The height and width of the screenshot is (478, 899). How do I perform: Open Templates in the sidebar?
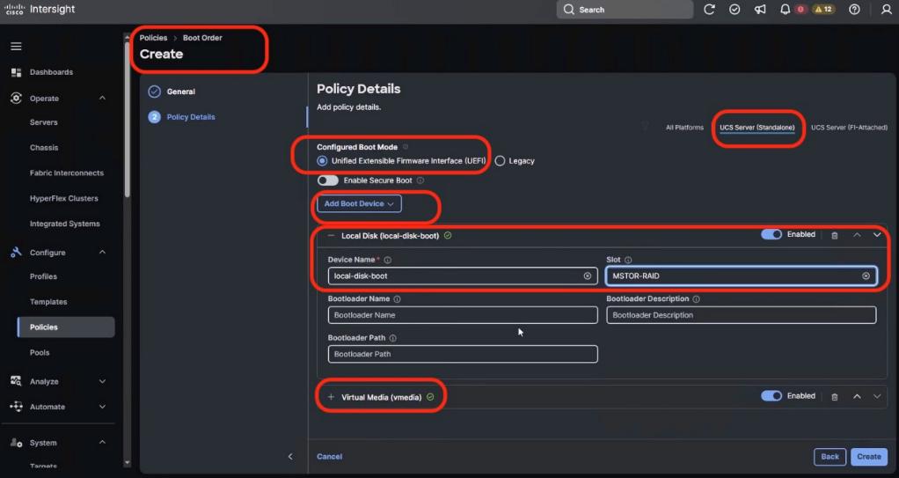pos(48,302)
